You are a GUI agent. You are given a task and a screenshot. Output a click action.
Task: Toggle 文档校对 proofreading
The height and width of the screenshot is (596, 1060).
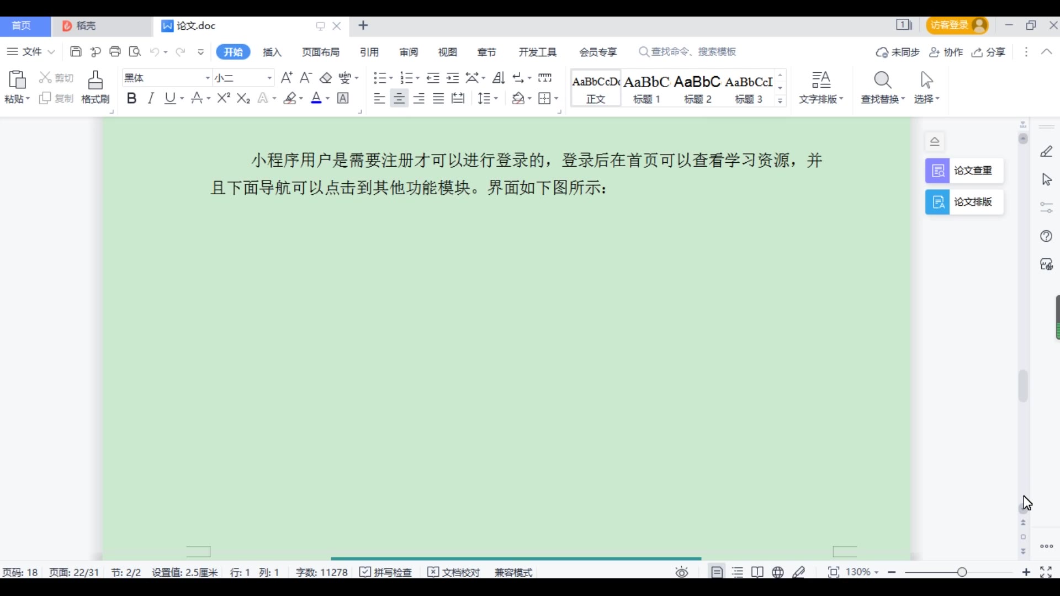[454, 572]
